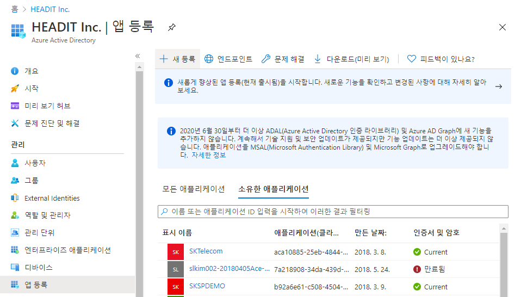The image size is (521, 297).
Task: Click app ID aca10885-25eb-4844-...
Action: [x=311, y=252]
